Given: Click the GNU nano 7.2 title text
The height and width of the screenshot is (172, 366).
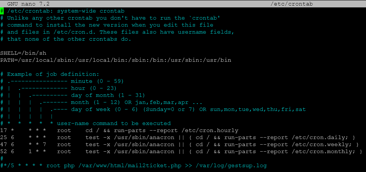Looking at the screenshot, I should click(x=29, y=4).
